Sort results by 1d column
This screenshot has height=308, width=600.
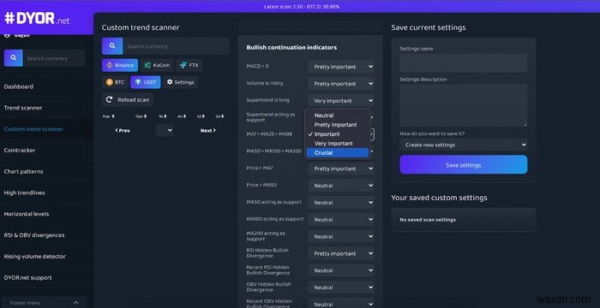pyautogui.click(x=201, y=116)
